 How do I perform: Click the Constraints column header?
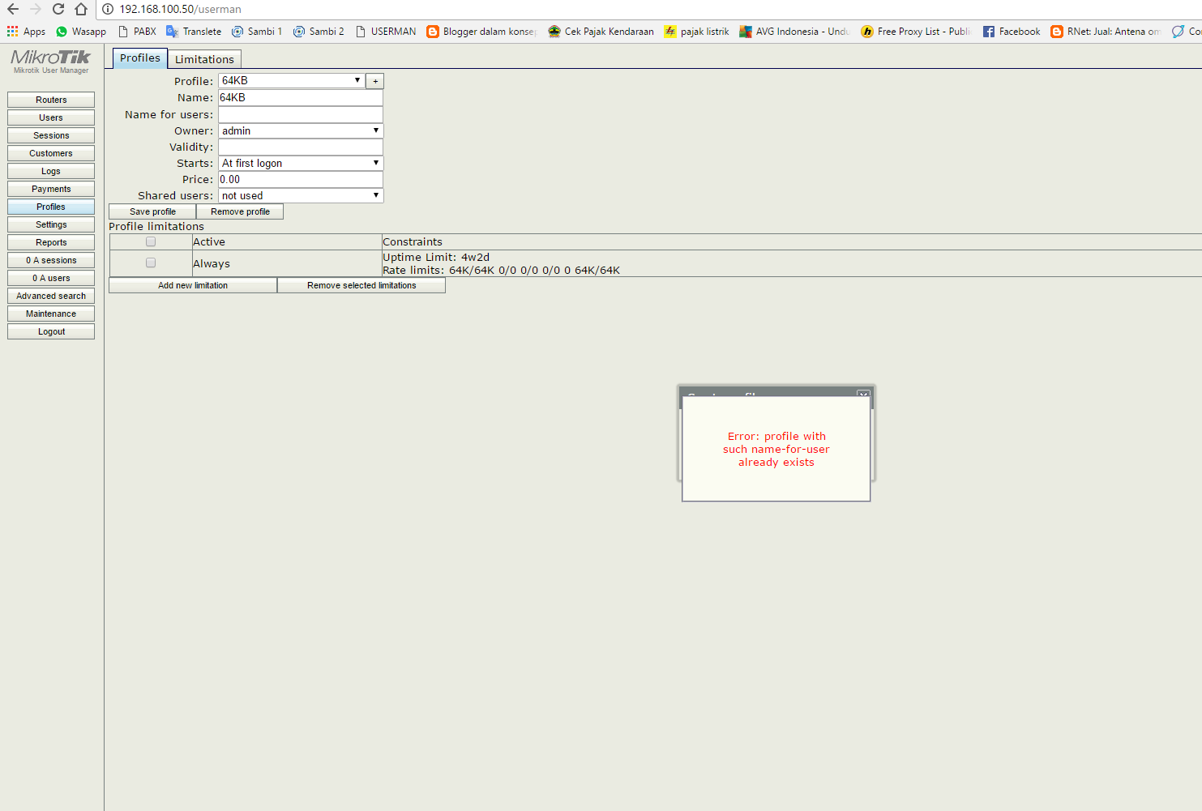[x=413, y=241]
